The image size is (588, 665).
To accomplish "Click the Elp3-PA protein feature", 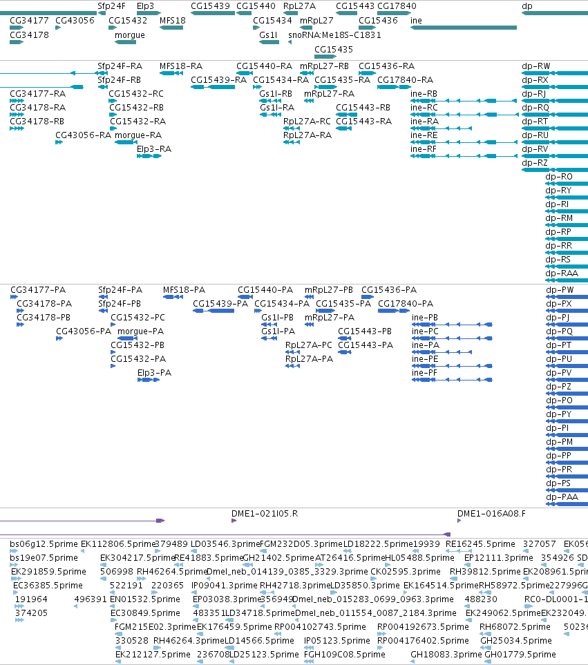I will (x=149, y=380).
